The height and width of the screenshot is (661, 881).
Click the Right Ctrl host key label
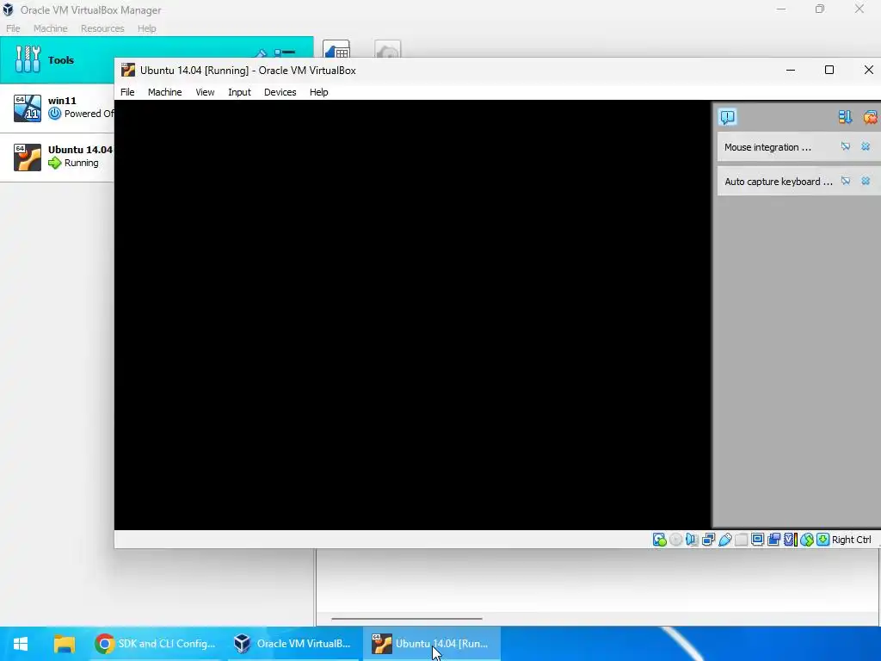coord(851,540)
